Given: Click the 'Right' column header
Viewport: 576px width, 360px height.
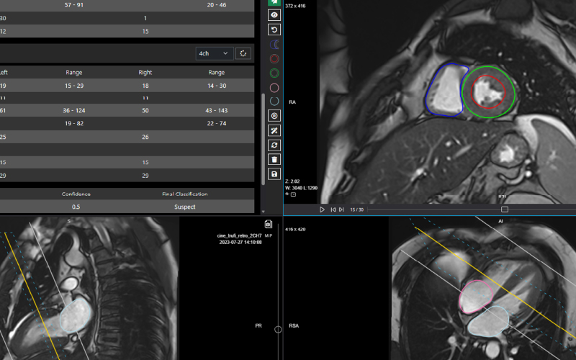Looking at the screenshot, I should (x=145, y=73).
